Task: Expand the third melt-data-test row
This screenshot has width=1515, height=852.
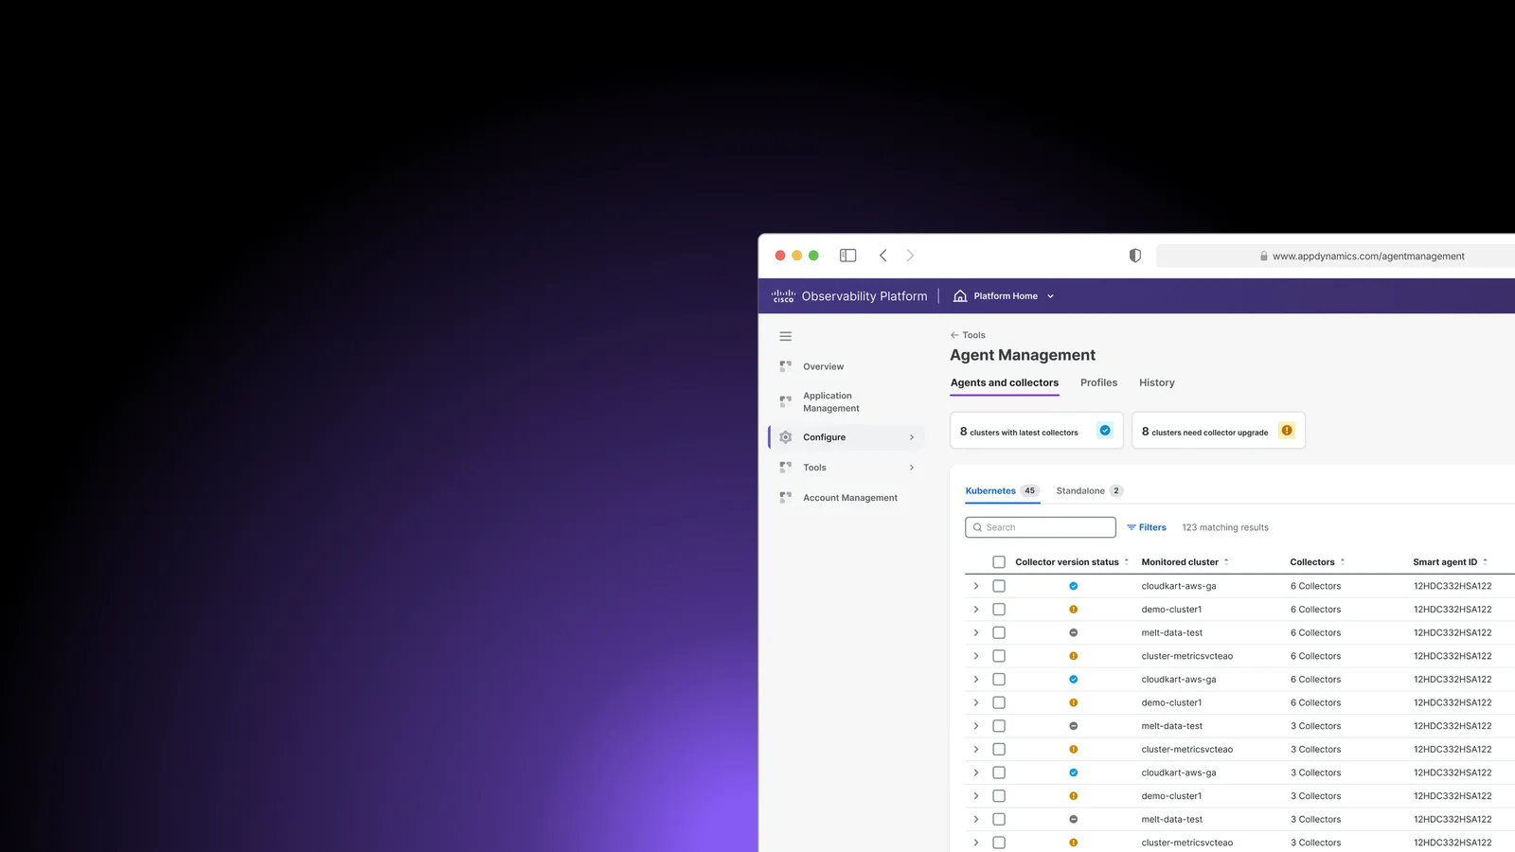Action: pos(976,819)
